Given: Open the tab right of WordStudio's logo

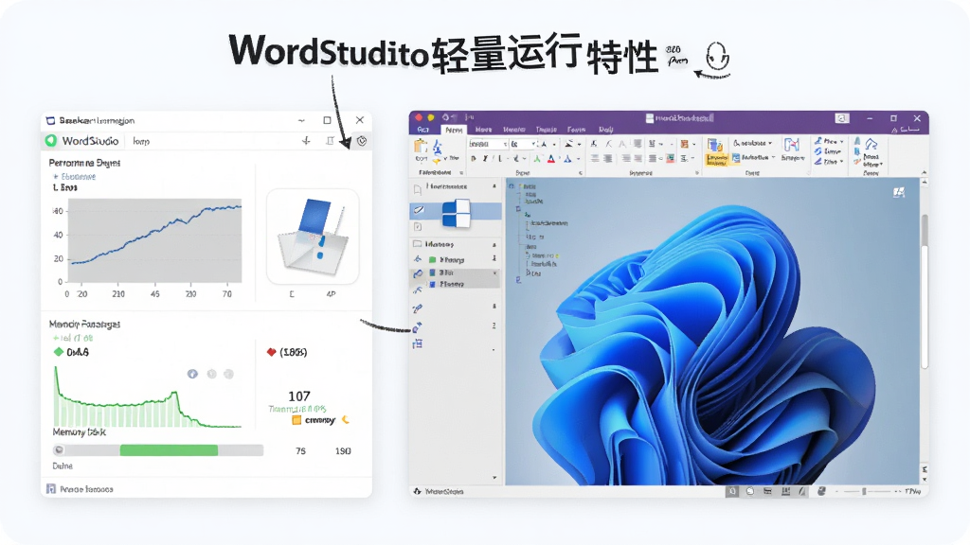Looking at the screenshot, I should [x=141, y=142].
